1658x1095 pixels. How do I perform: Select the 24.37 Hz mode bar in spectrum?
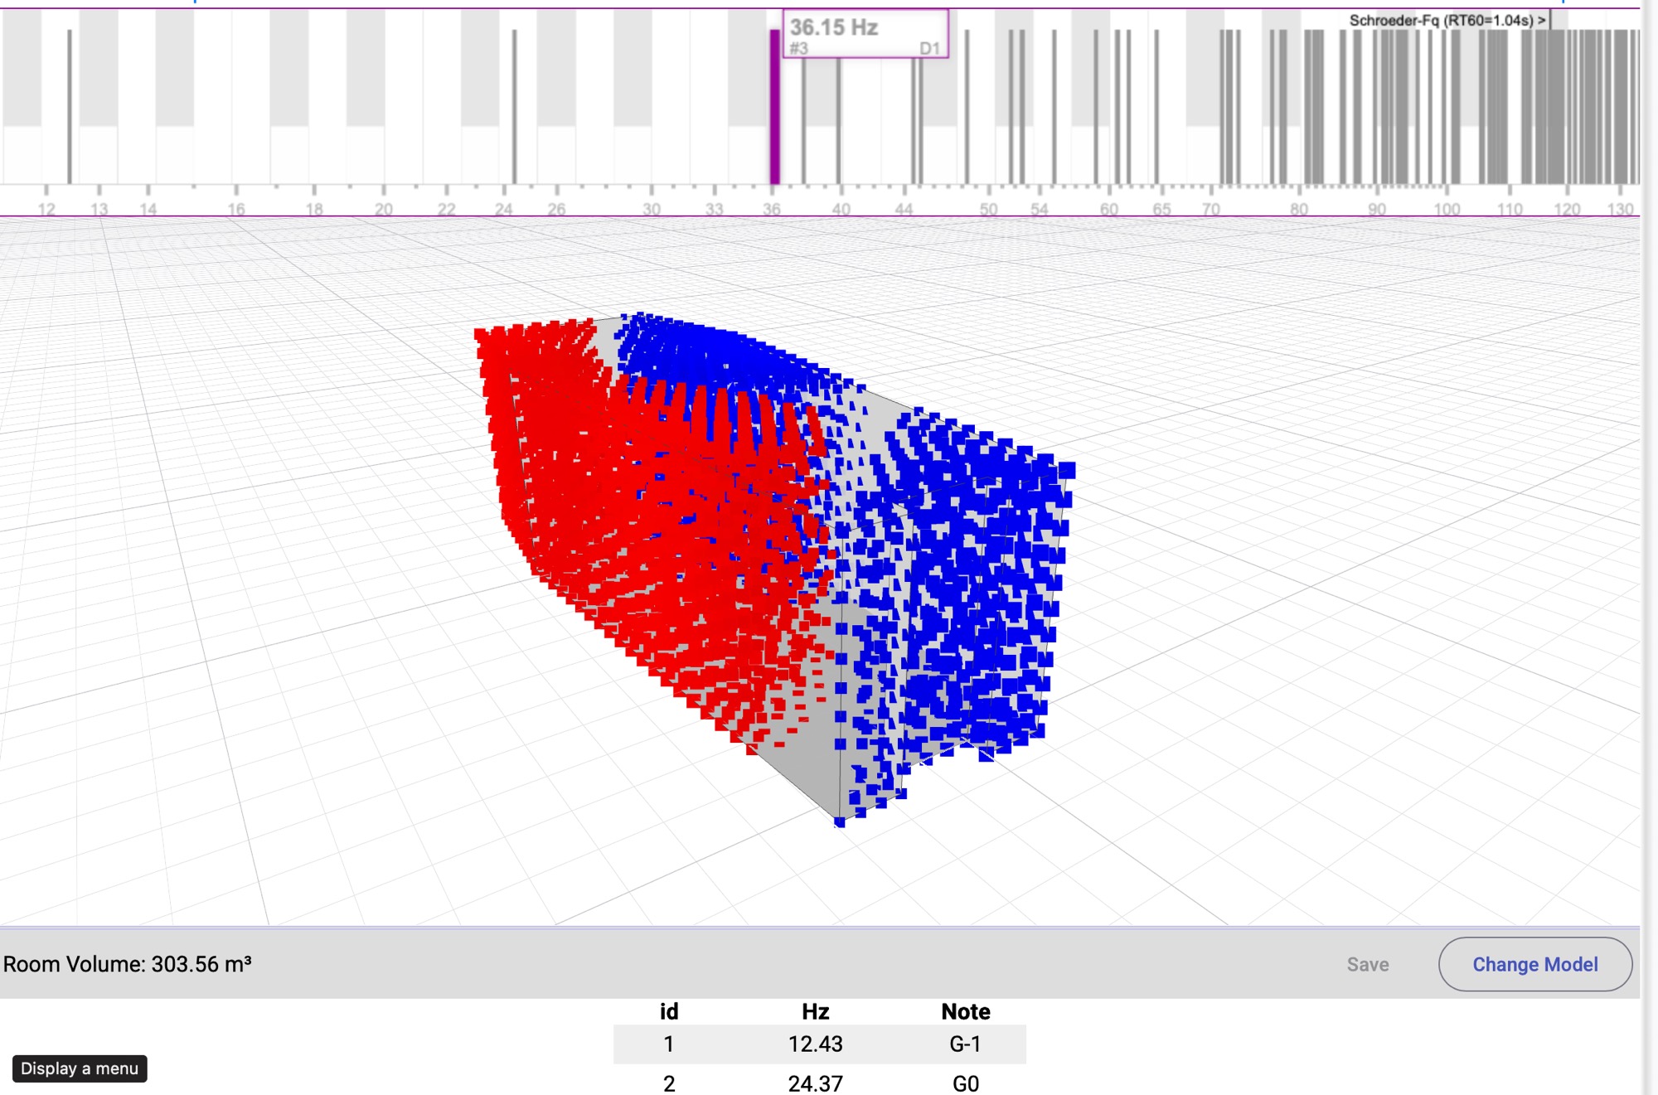514,106
